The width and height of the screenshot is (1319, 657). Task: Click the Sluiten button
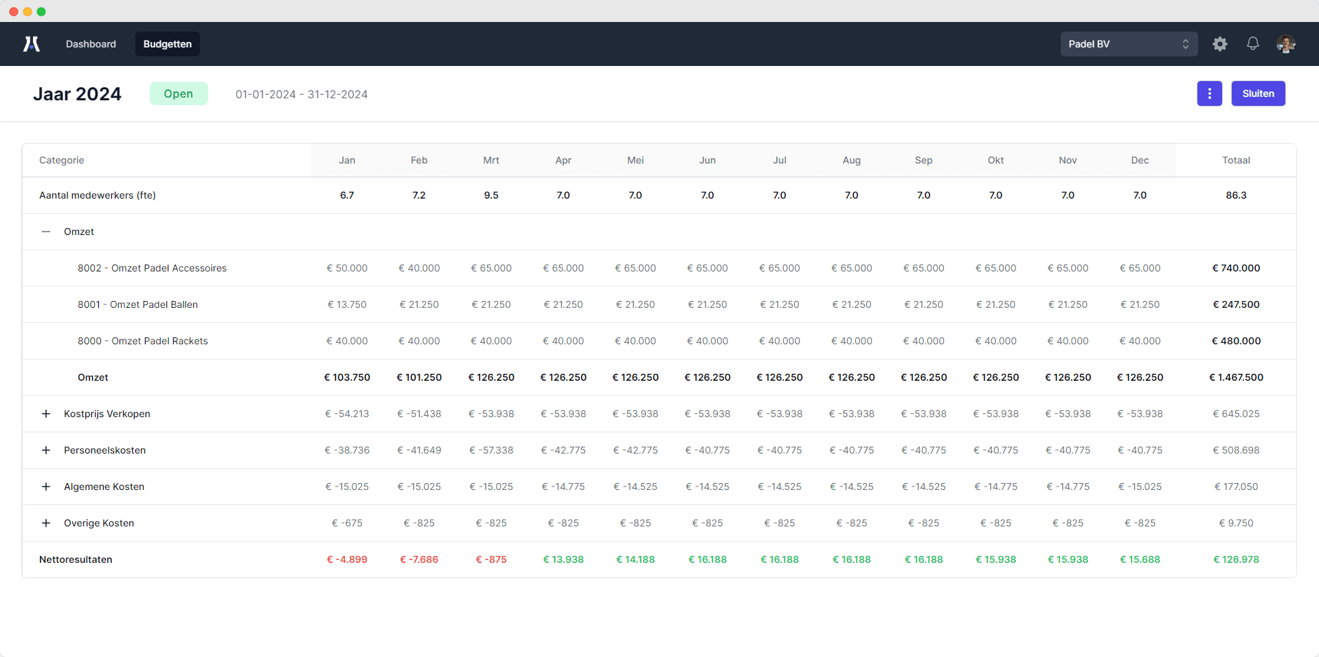[x=1257, y=93]
